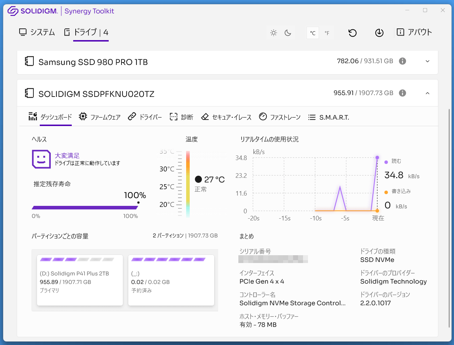Click the 書き込み legend entry

coord(398,191)
